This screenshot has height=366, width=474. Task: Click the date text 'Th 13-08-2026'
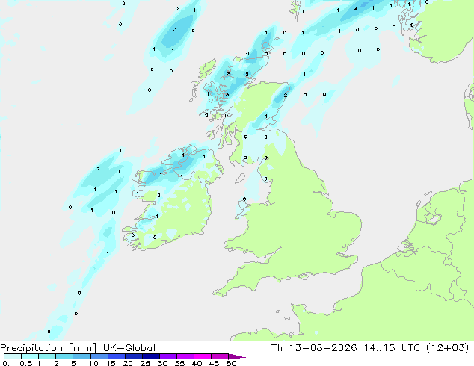click(x=314, y=348)
